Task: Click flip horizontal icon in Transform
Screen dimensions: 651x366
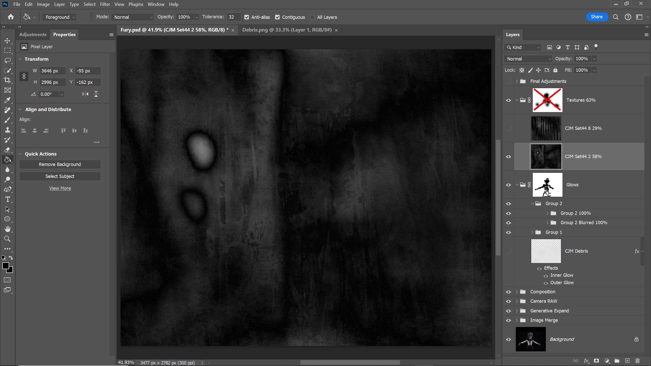Action: (85, 94)
